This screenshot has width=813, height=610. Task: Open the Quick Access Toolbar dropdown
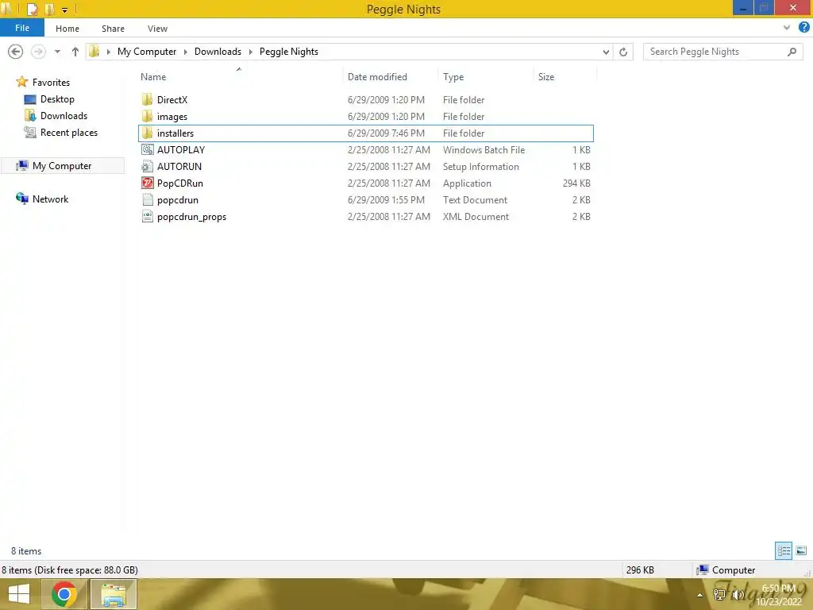65,10
